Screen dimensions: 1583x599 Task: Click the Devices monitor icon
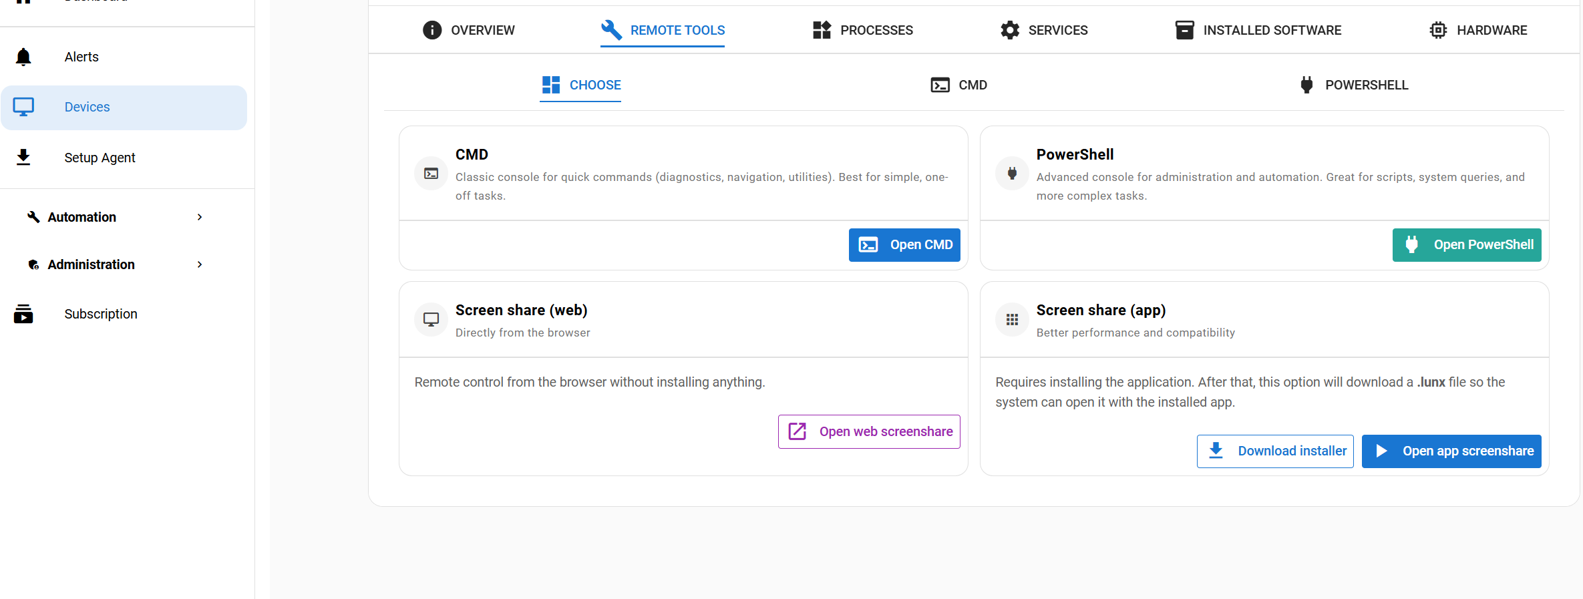tap(23, 107)
